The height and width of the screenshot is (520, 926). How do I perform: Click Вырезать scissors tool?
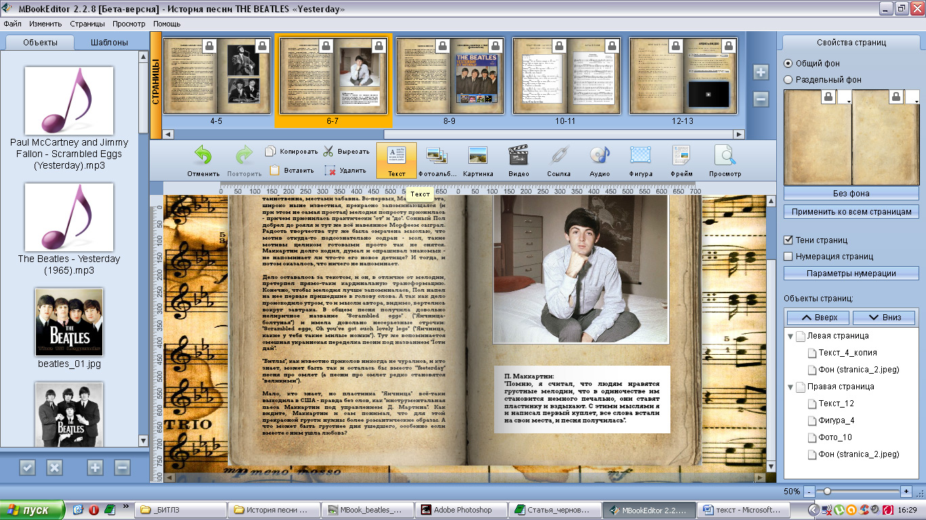tap(346, 152)
